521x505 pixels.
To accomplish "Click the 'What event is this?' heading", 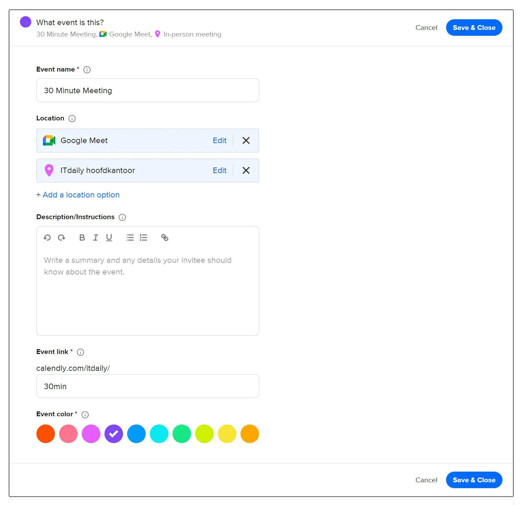I will (x=70, y=22).
